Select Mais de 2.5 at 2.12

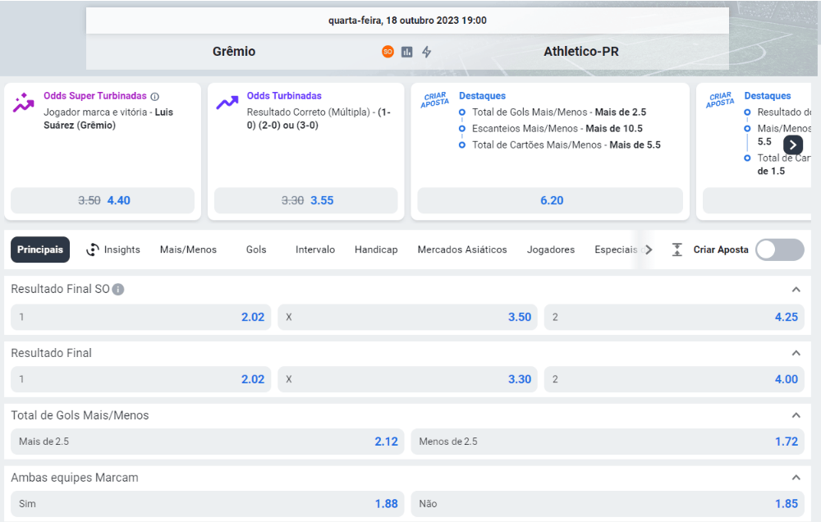[x=208, y=442]
